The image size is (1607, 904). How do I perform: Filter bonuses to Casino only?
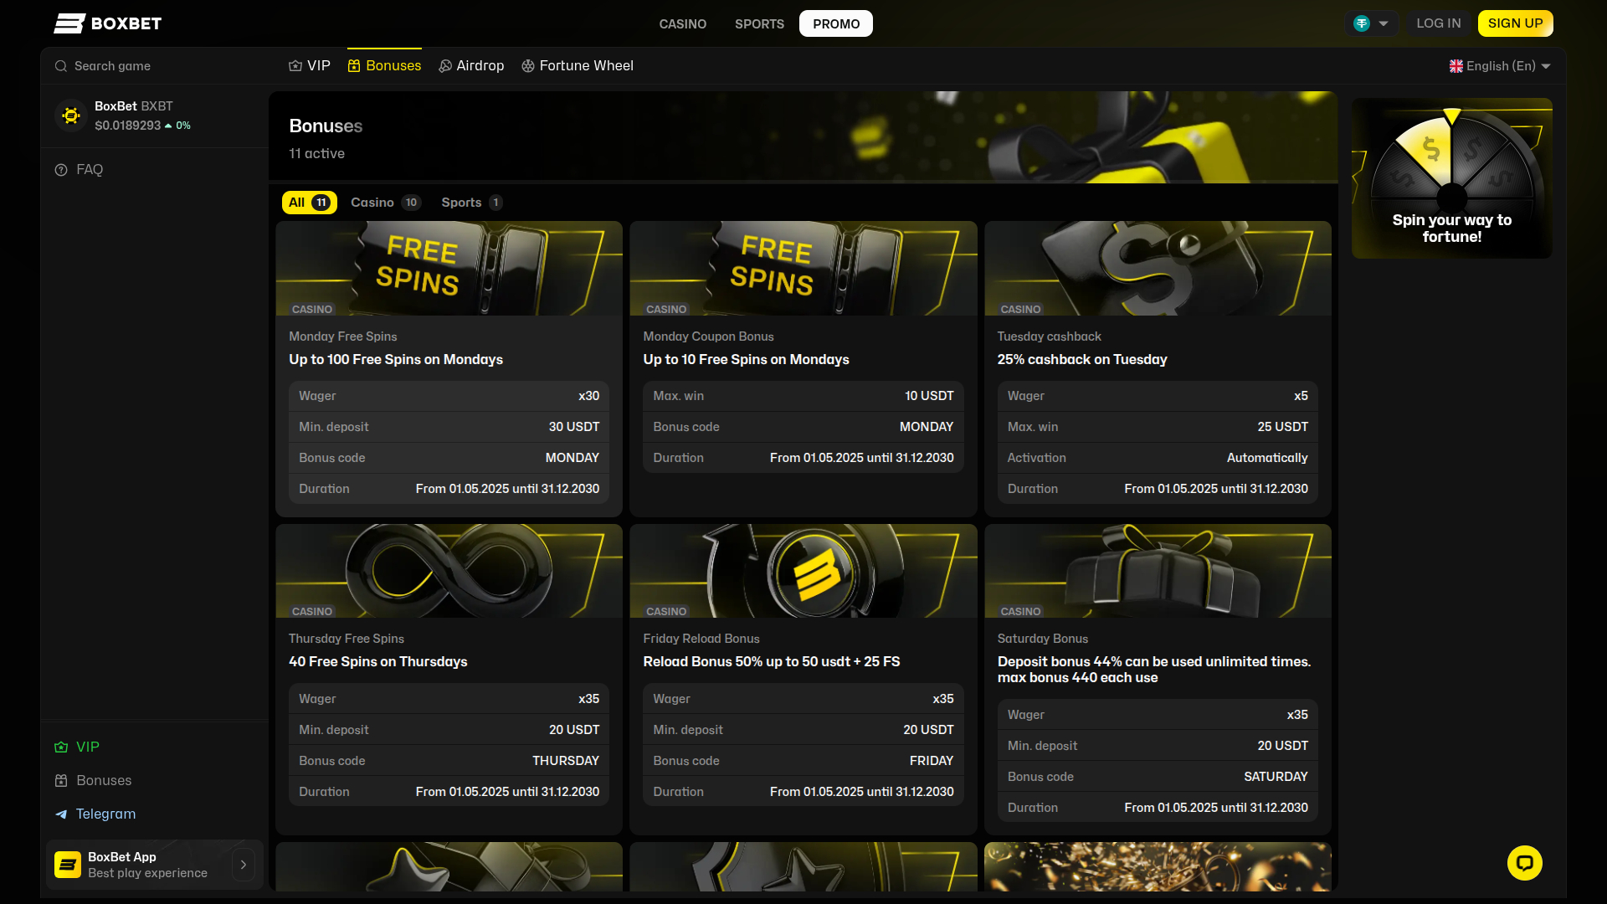click(384, 202)
